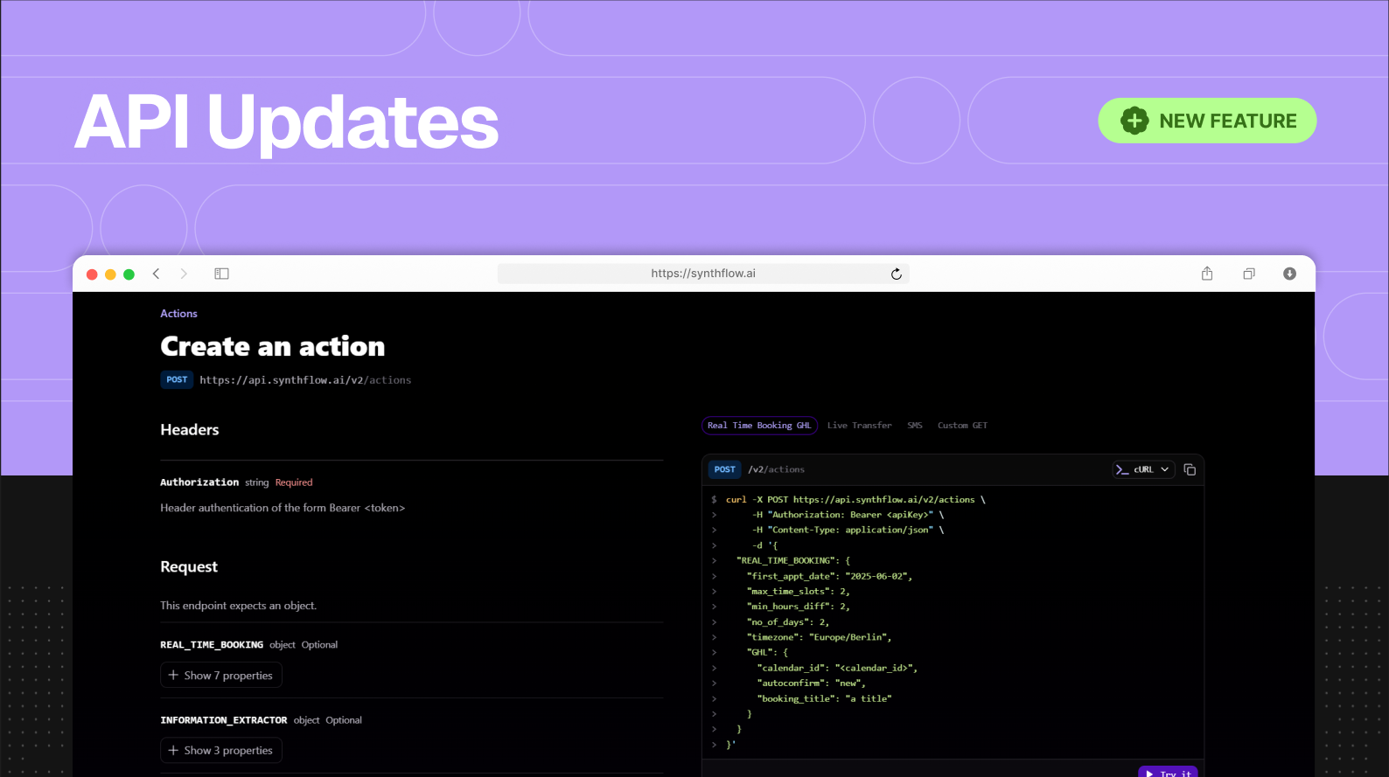Click the POST endpoint URL text
Image resolution: width=1389 pixels, height=777 pixels.
[x=304, y=380]
